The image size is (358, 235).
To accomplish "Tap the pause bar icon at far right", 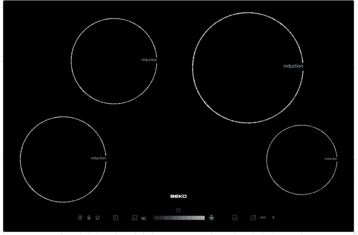I will point(273,218).
